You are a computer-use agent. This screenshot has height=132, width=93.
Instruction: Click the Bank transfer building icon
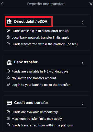click(9, 62)
